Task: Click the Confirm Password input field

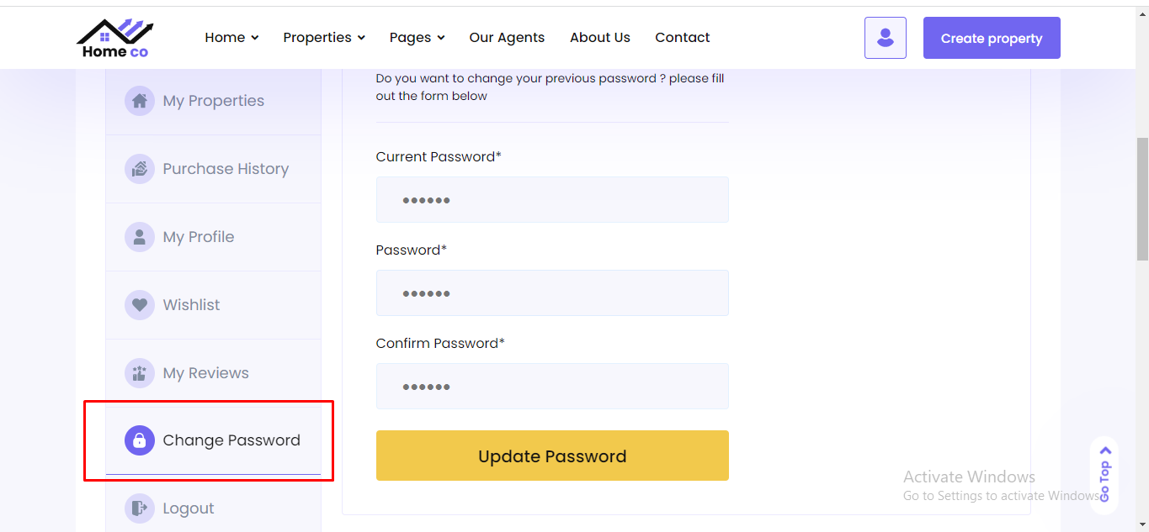Action: point(552,387)
